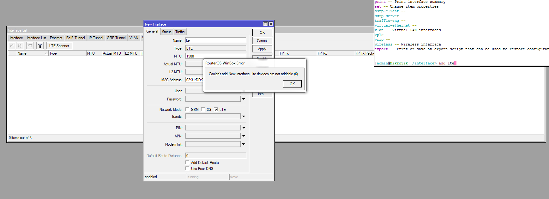This screenshot has height=199, width=549.
Task: Click 'vlan' entry in the terminal output
Action: [379, 30]
